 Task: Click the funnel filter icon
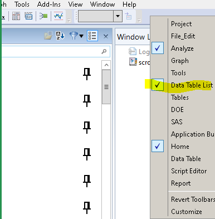pyautogui.click(x=74, y=36)
